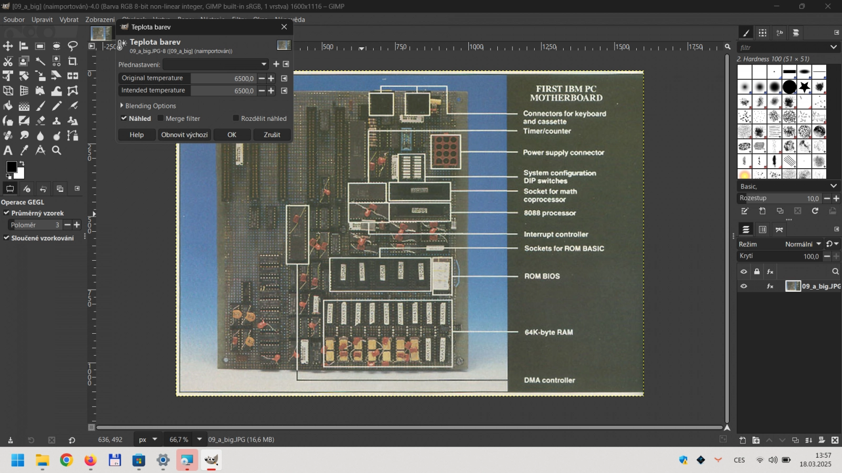This screenshot has height=473, width=842.
Task: Click the brush refresh icon
Action: pos(815,211)
